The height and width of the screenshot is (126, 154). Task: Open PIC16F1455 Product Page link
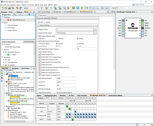click(x=13, y=47)
